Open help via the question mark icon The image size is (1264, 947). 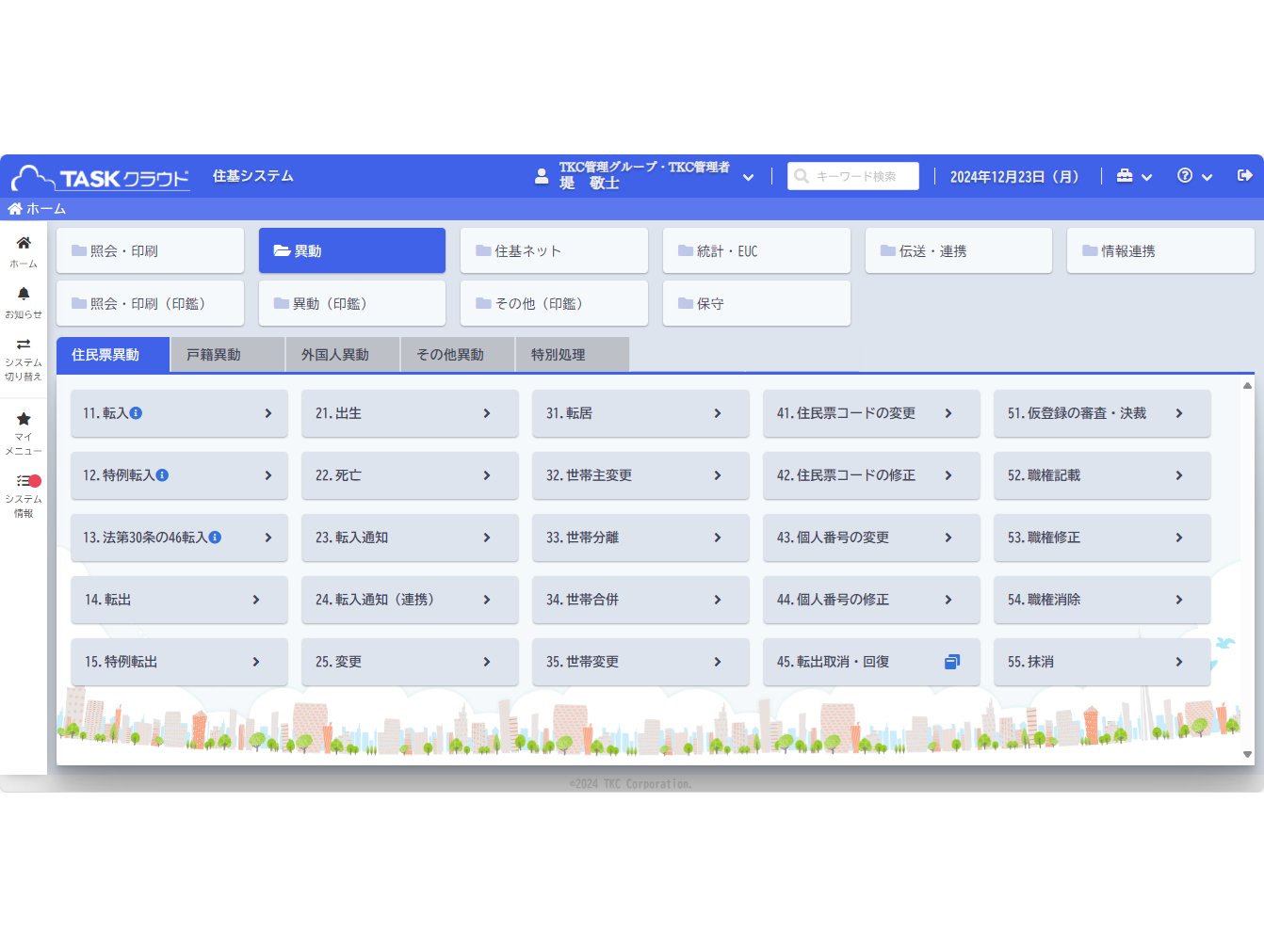1184,176
